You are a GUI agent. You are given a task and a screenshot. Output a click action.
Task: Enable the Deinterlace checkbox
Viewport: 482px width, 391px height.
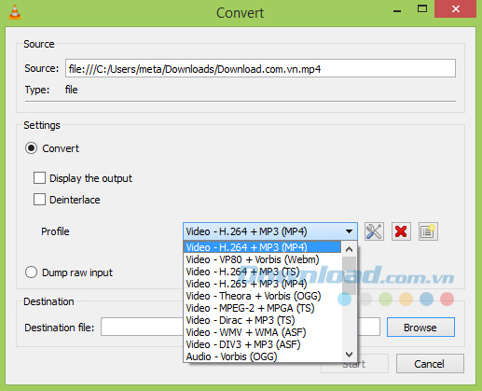click(x=39, y=200)
